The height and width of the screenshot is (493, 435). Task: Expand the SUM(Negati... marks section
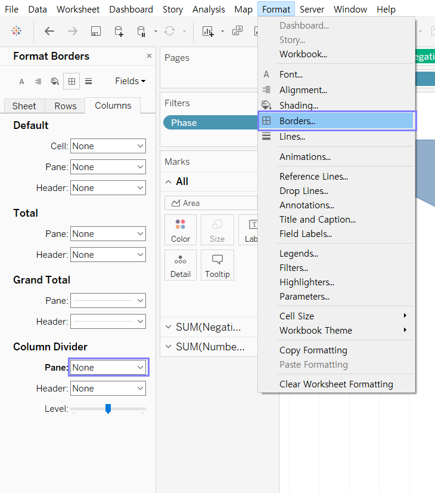point(168,327)
